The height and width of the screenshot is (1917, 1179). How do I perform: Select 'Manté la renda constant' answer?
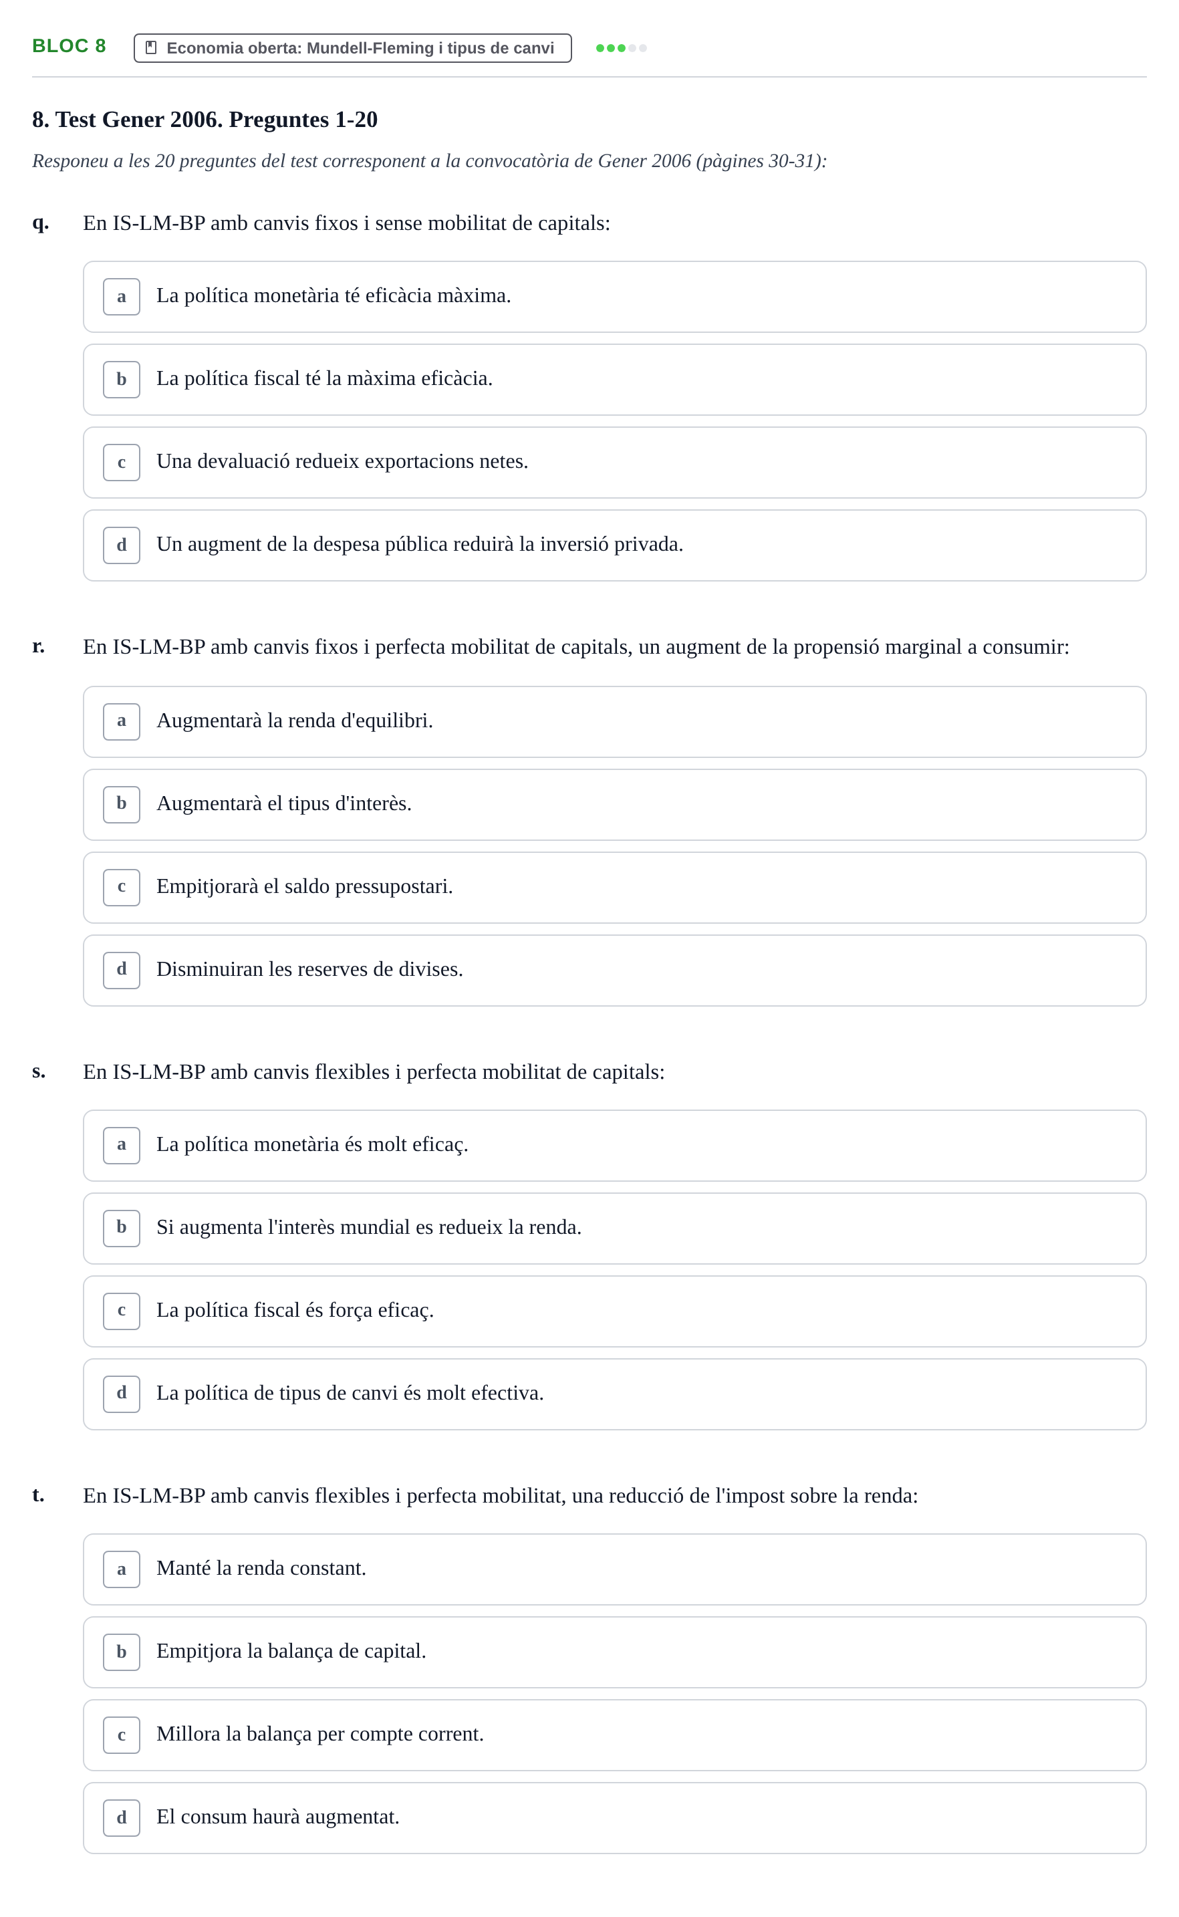pyautogui.click(x=614, y=1569)
